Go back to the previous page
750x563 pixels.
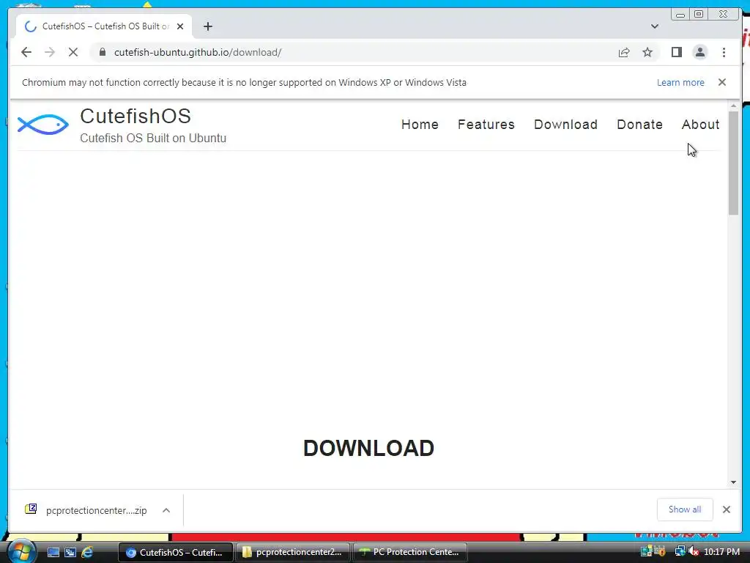pos(26,52)
